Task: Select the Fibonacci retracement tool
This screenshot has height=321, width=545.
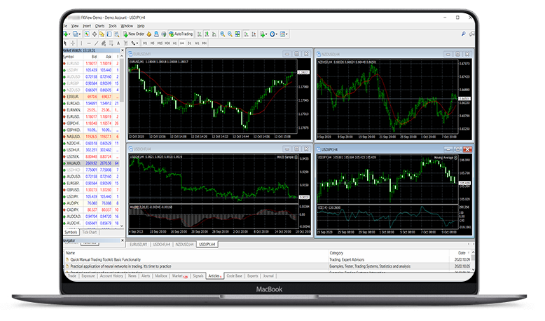Action: click(111, 43)
